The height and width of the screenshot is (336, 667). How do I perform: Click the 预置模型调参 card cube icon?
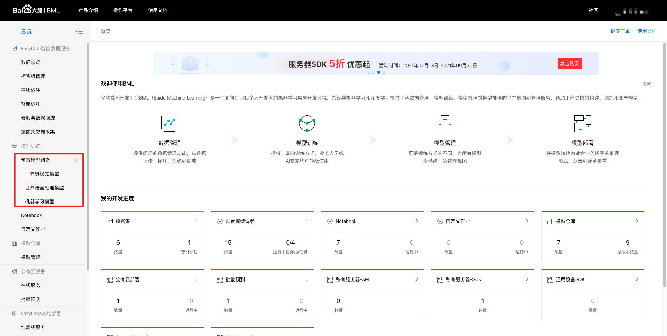click(x=220, y=221)
